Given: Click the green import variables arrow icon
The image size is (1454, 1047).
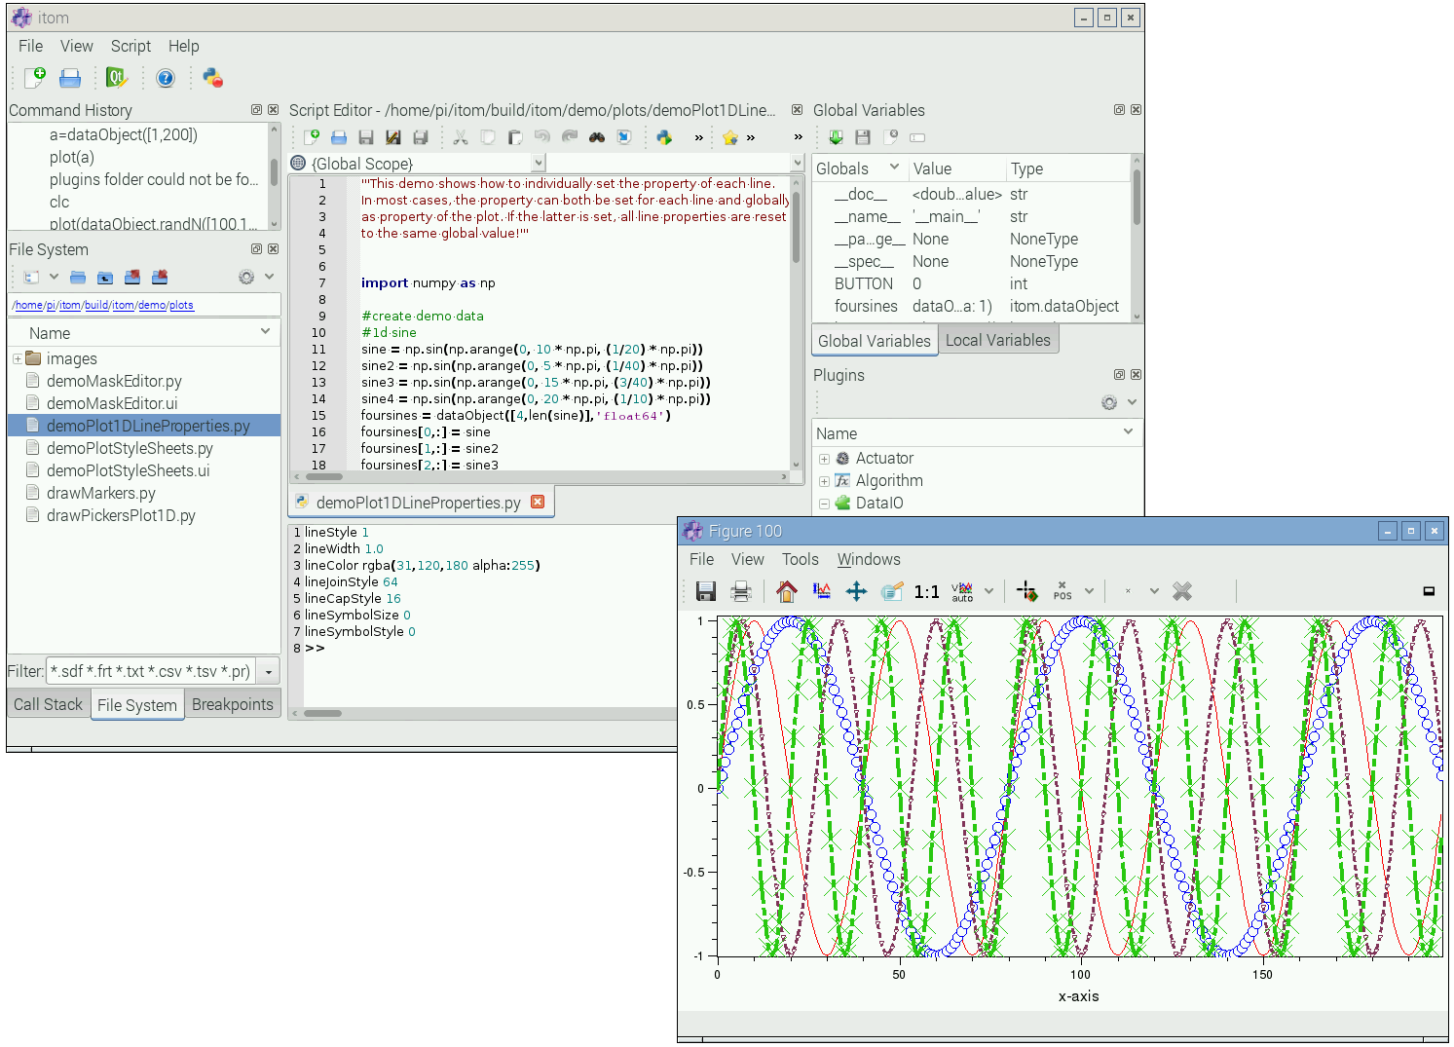Looking at the screenshot, I should [836, 137].
